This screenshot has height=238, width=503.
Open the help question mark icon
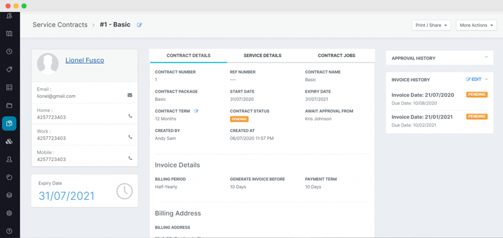pos(9,231)
